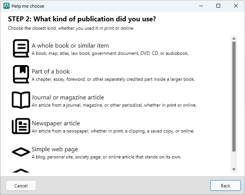Choose the 'Simple web page' heading
This screenshot has height=195, width=245.
(x=55, y=149)
